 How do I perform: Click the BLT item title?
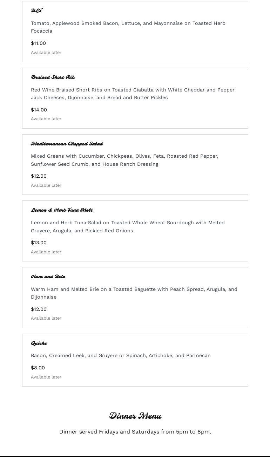point(36,11)
